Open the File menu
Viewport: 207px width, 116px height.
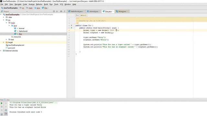(2, 4)
